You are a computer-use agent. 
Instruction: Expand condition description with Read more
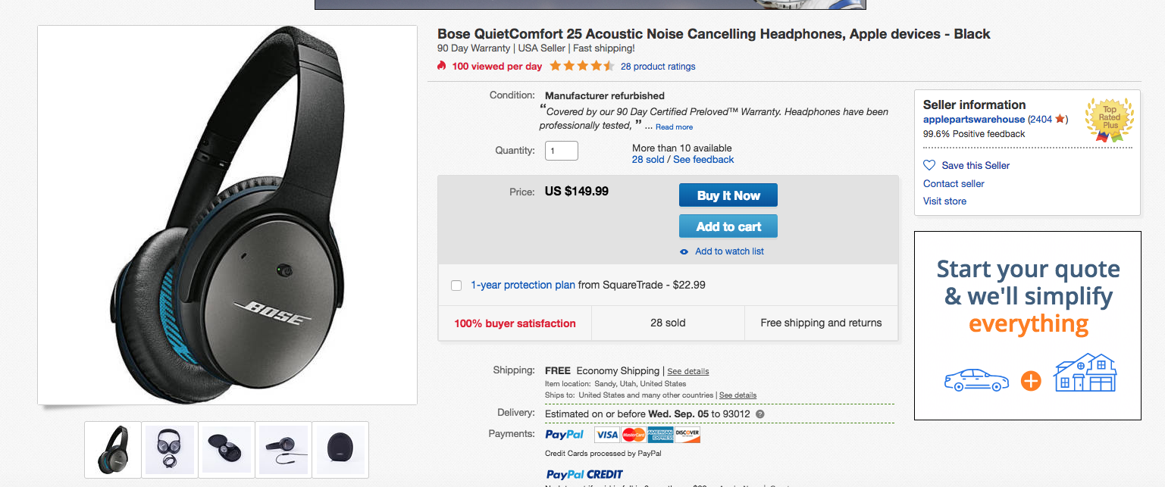pyautogui.click(x=674, y=127)
